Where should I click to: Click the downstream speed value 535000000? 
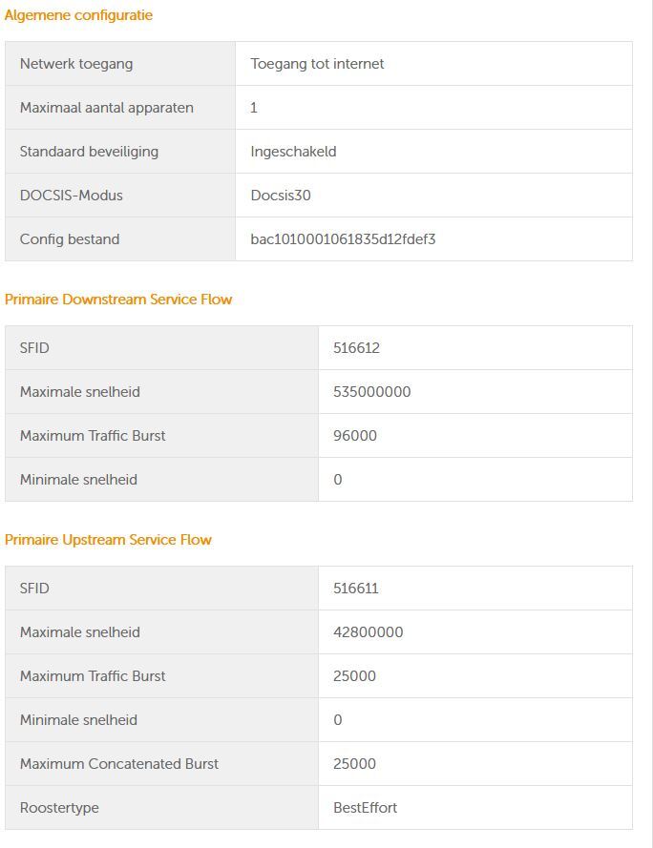371,392
